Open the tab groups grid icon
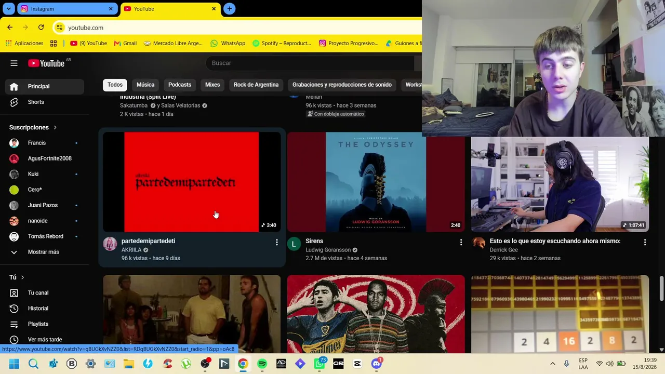This screenshot has height=374, width=665. [x=54, y=43]
